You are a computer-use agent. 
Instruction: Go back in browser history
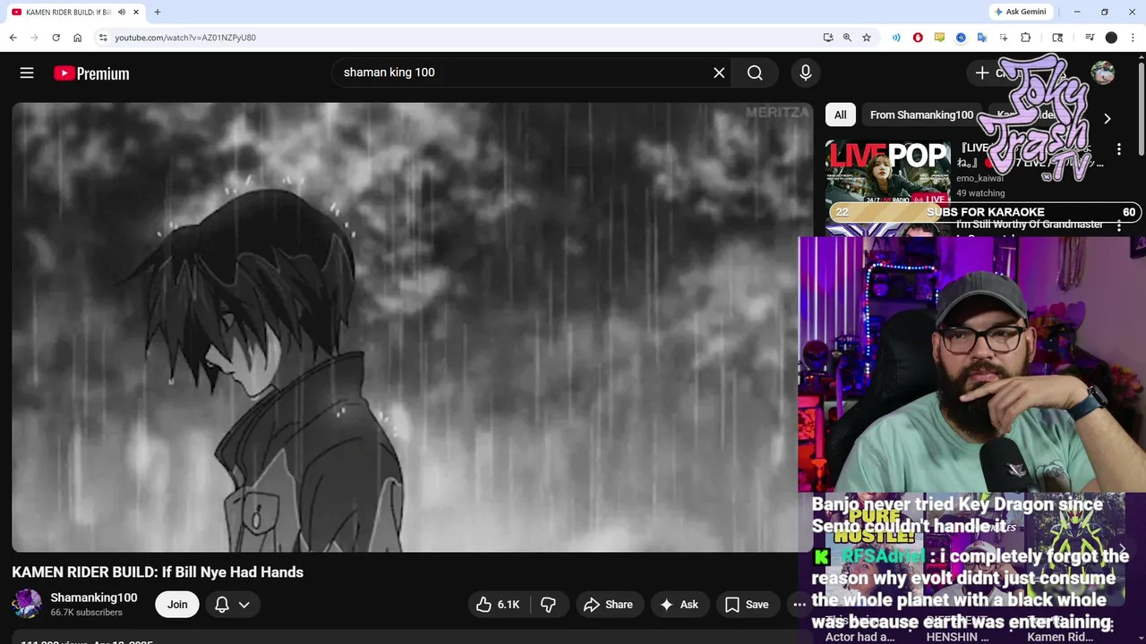click(x=13, y=38)
